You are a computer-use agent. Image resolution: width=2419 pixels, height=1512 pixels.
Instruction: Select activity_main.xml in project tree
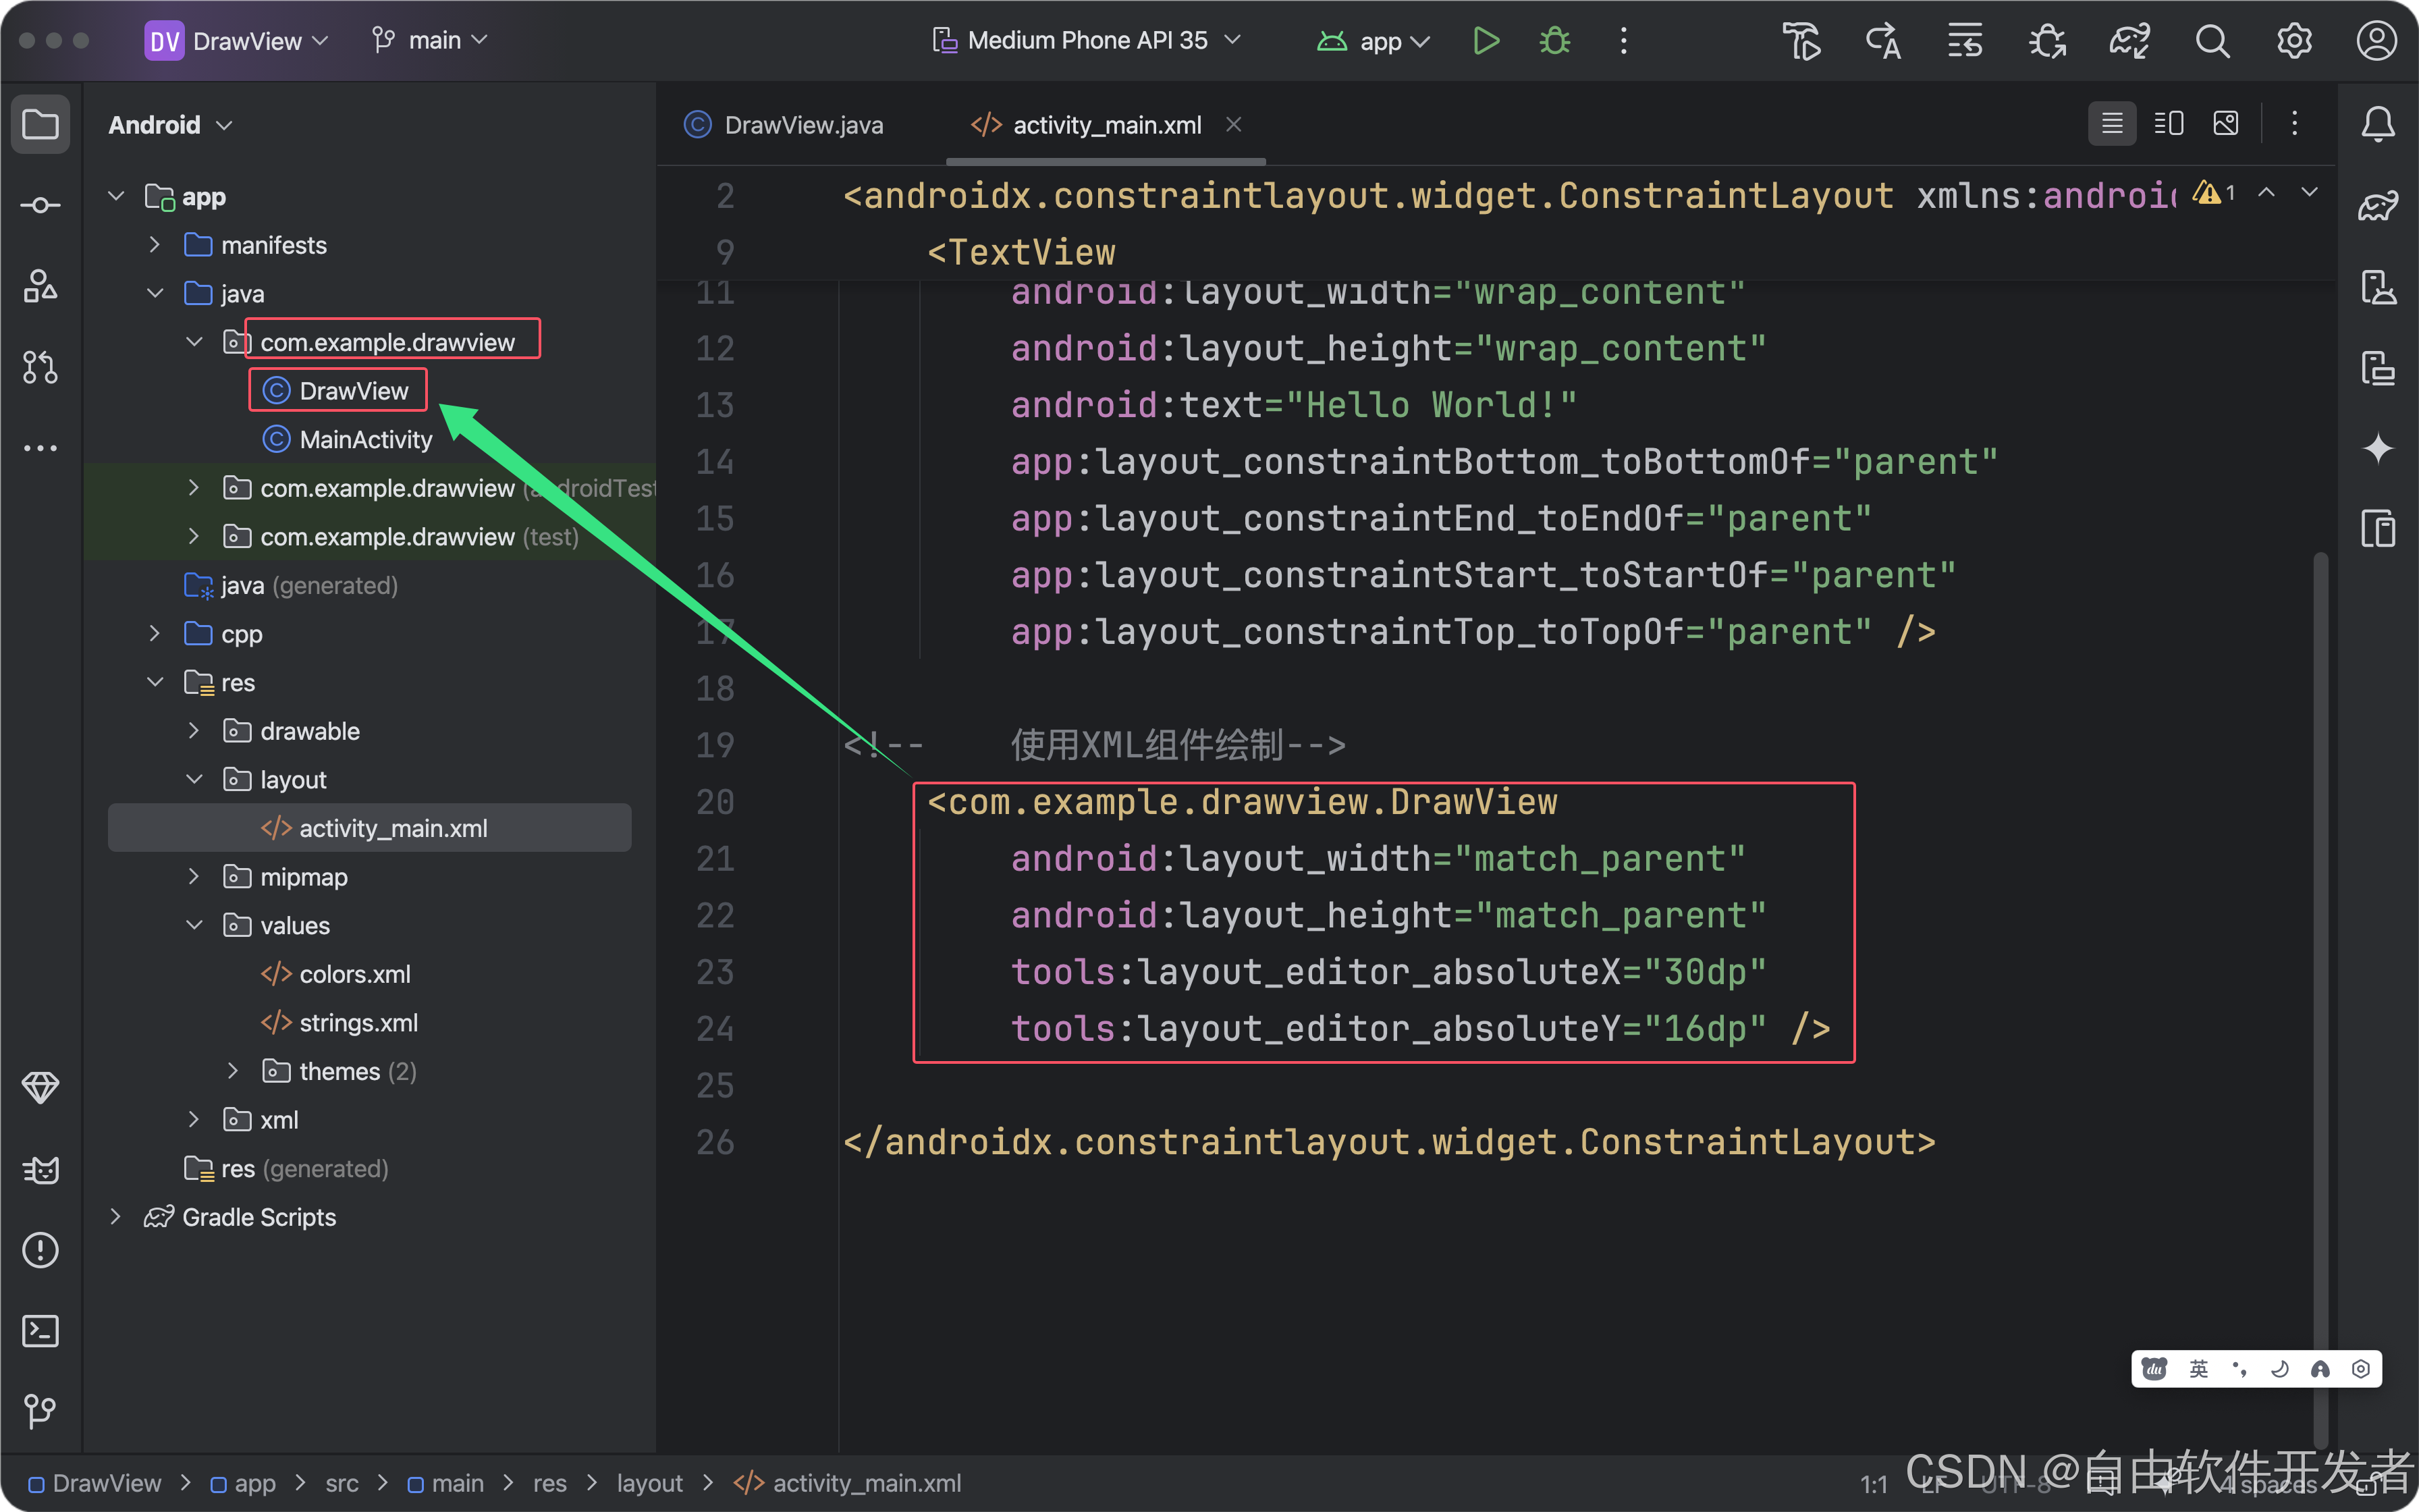[x=370, y=828]
